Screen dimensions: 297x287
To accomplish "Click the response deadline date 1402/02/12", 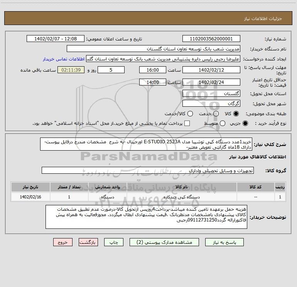I will tap(211, 70).
